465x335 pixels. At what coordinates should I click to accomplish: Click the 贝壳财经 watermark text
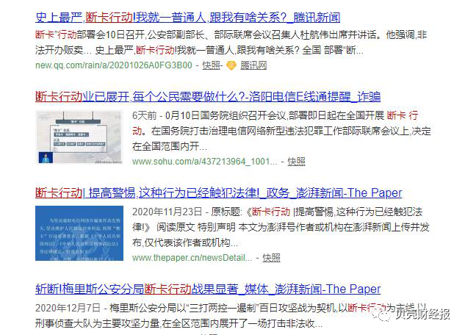coord(422,314)
